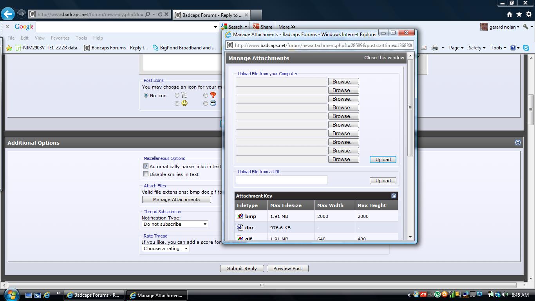Screen dimensions: 535x301
Task: Select the No icon radio button
Action: (x=146, y=95)
